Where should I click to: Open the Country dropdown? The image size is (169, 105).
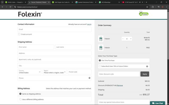point(29,72)
